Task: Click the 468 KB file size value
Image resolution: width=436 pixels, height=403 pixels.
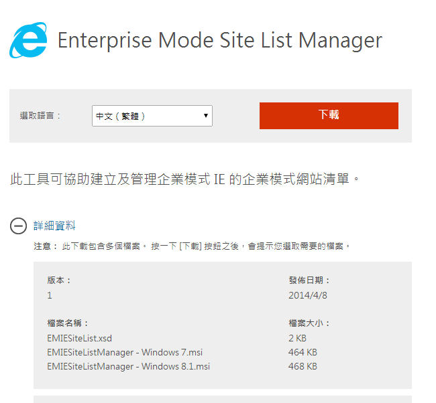Action: (x=303, y=366)
